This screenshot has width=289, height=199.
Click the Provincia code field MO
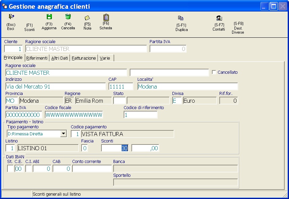[11, 101]
